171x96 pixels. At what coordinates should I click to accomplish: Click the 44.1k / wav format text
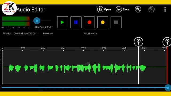[91, 34]
